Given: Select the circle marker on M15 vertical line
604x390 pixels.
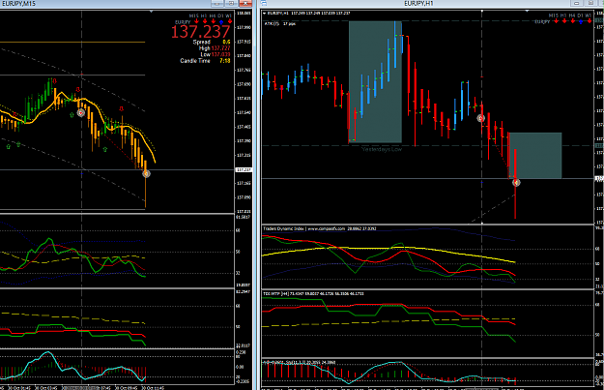Looking at the screenshot, I should (x=81, y=112).
